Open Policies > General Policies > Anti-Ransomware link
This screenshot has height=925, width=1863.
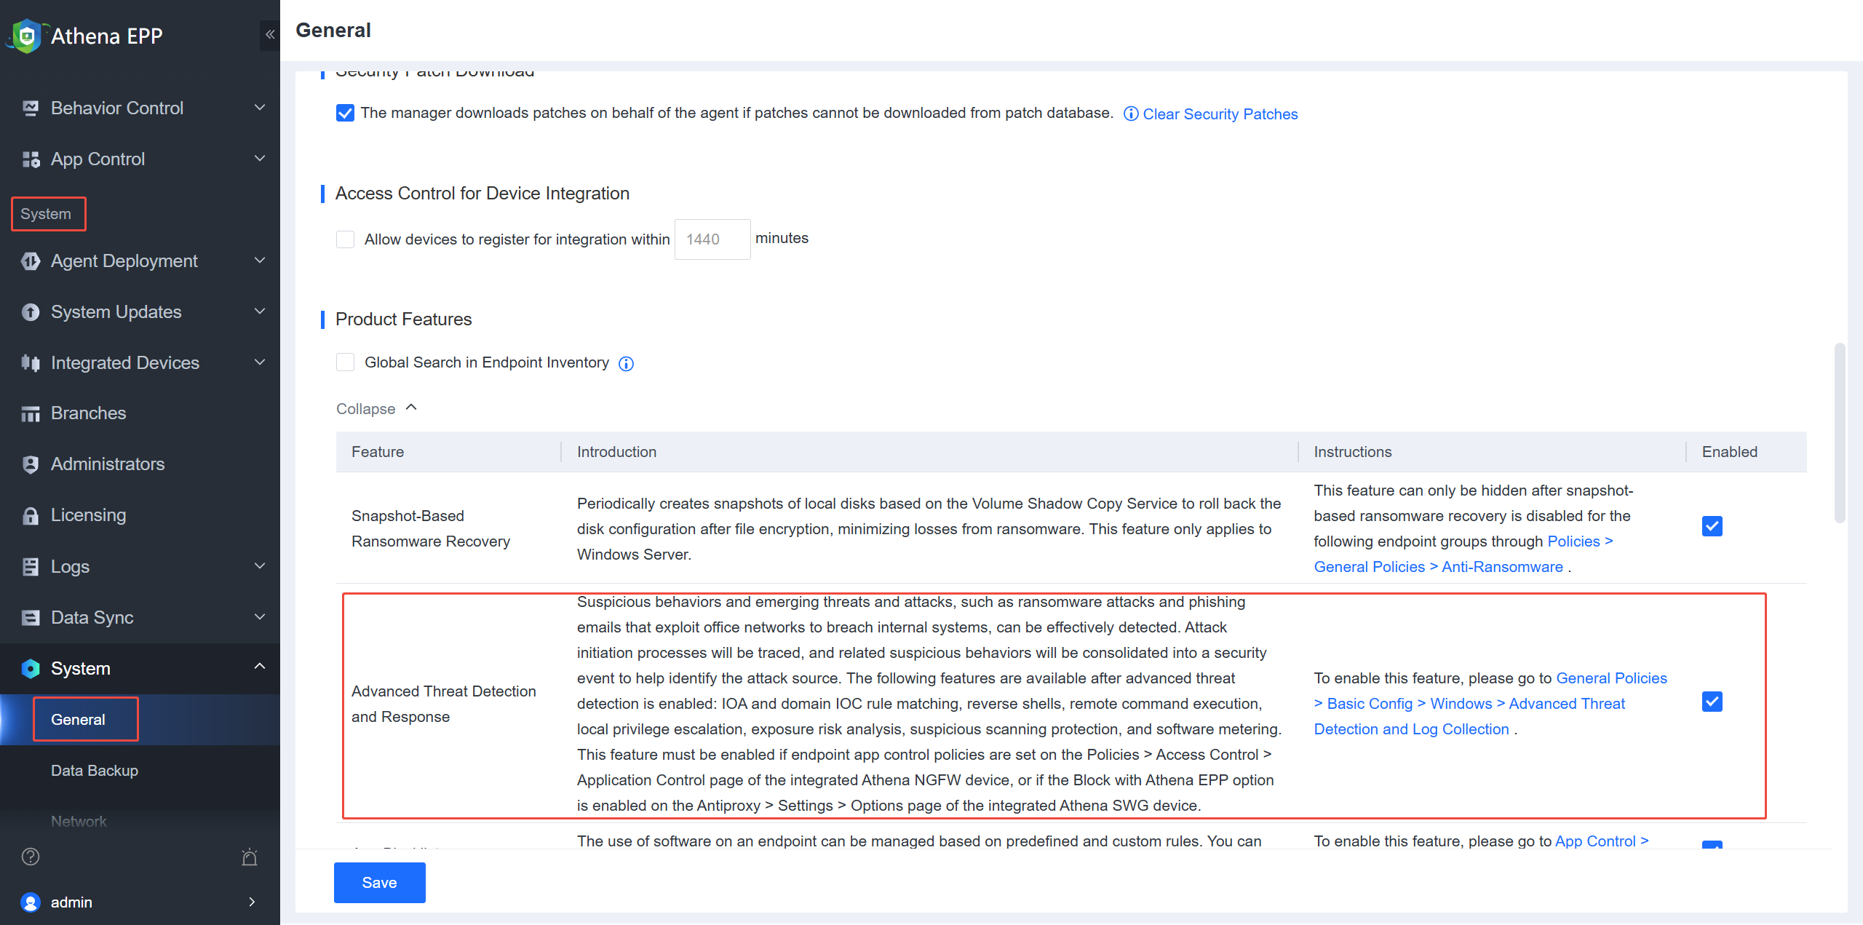pyautogui.click(x=1463, y=555)
